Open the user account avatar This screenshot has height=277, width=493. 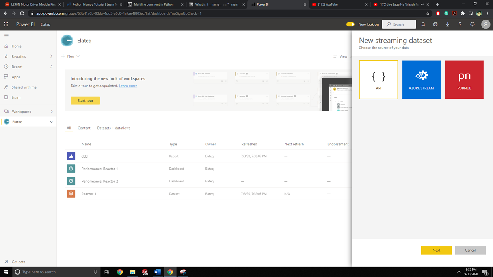pos(486,24)
